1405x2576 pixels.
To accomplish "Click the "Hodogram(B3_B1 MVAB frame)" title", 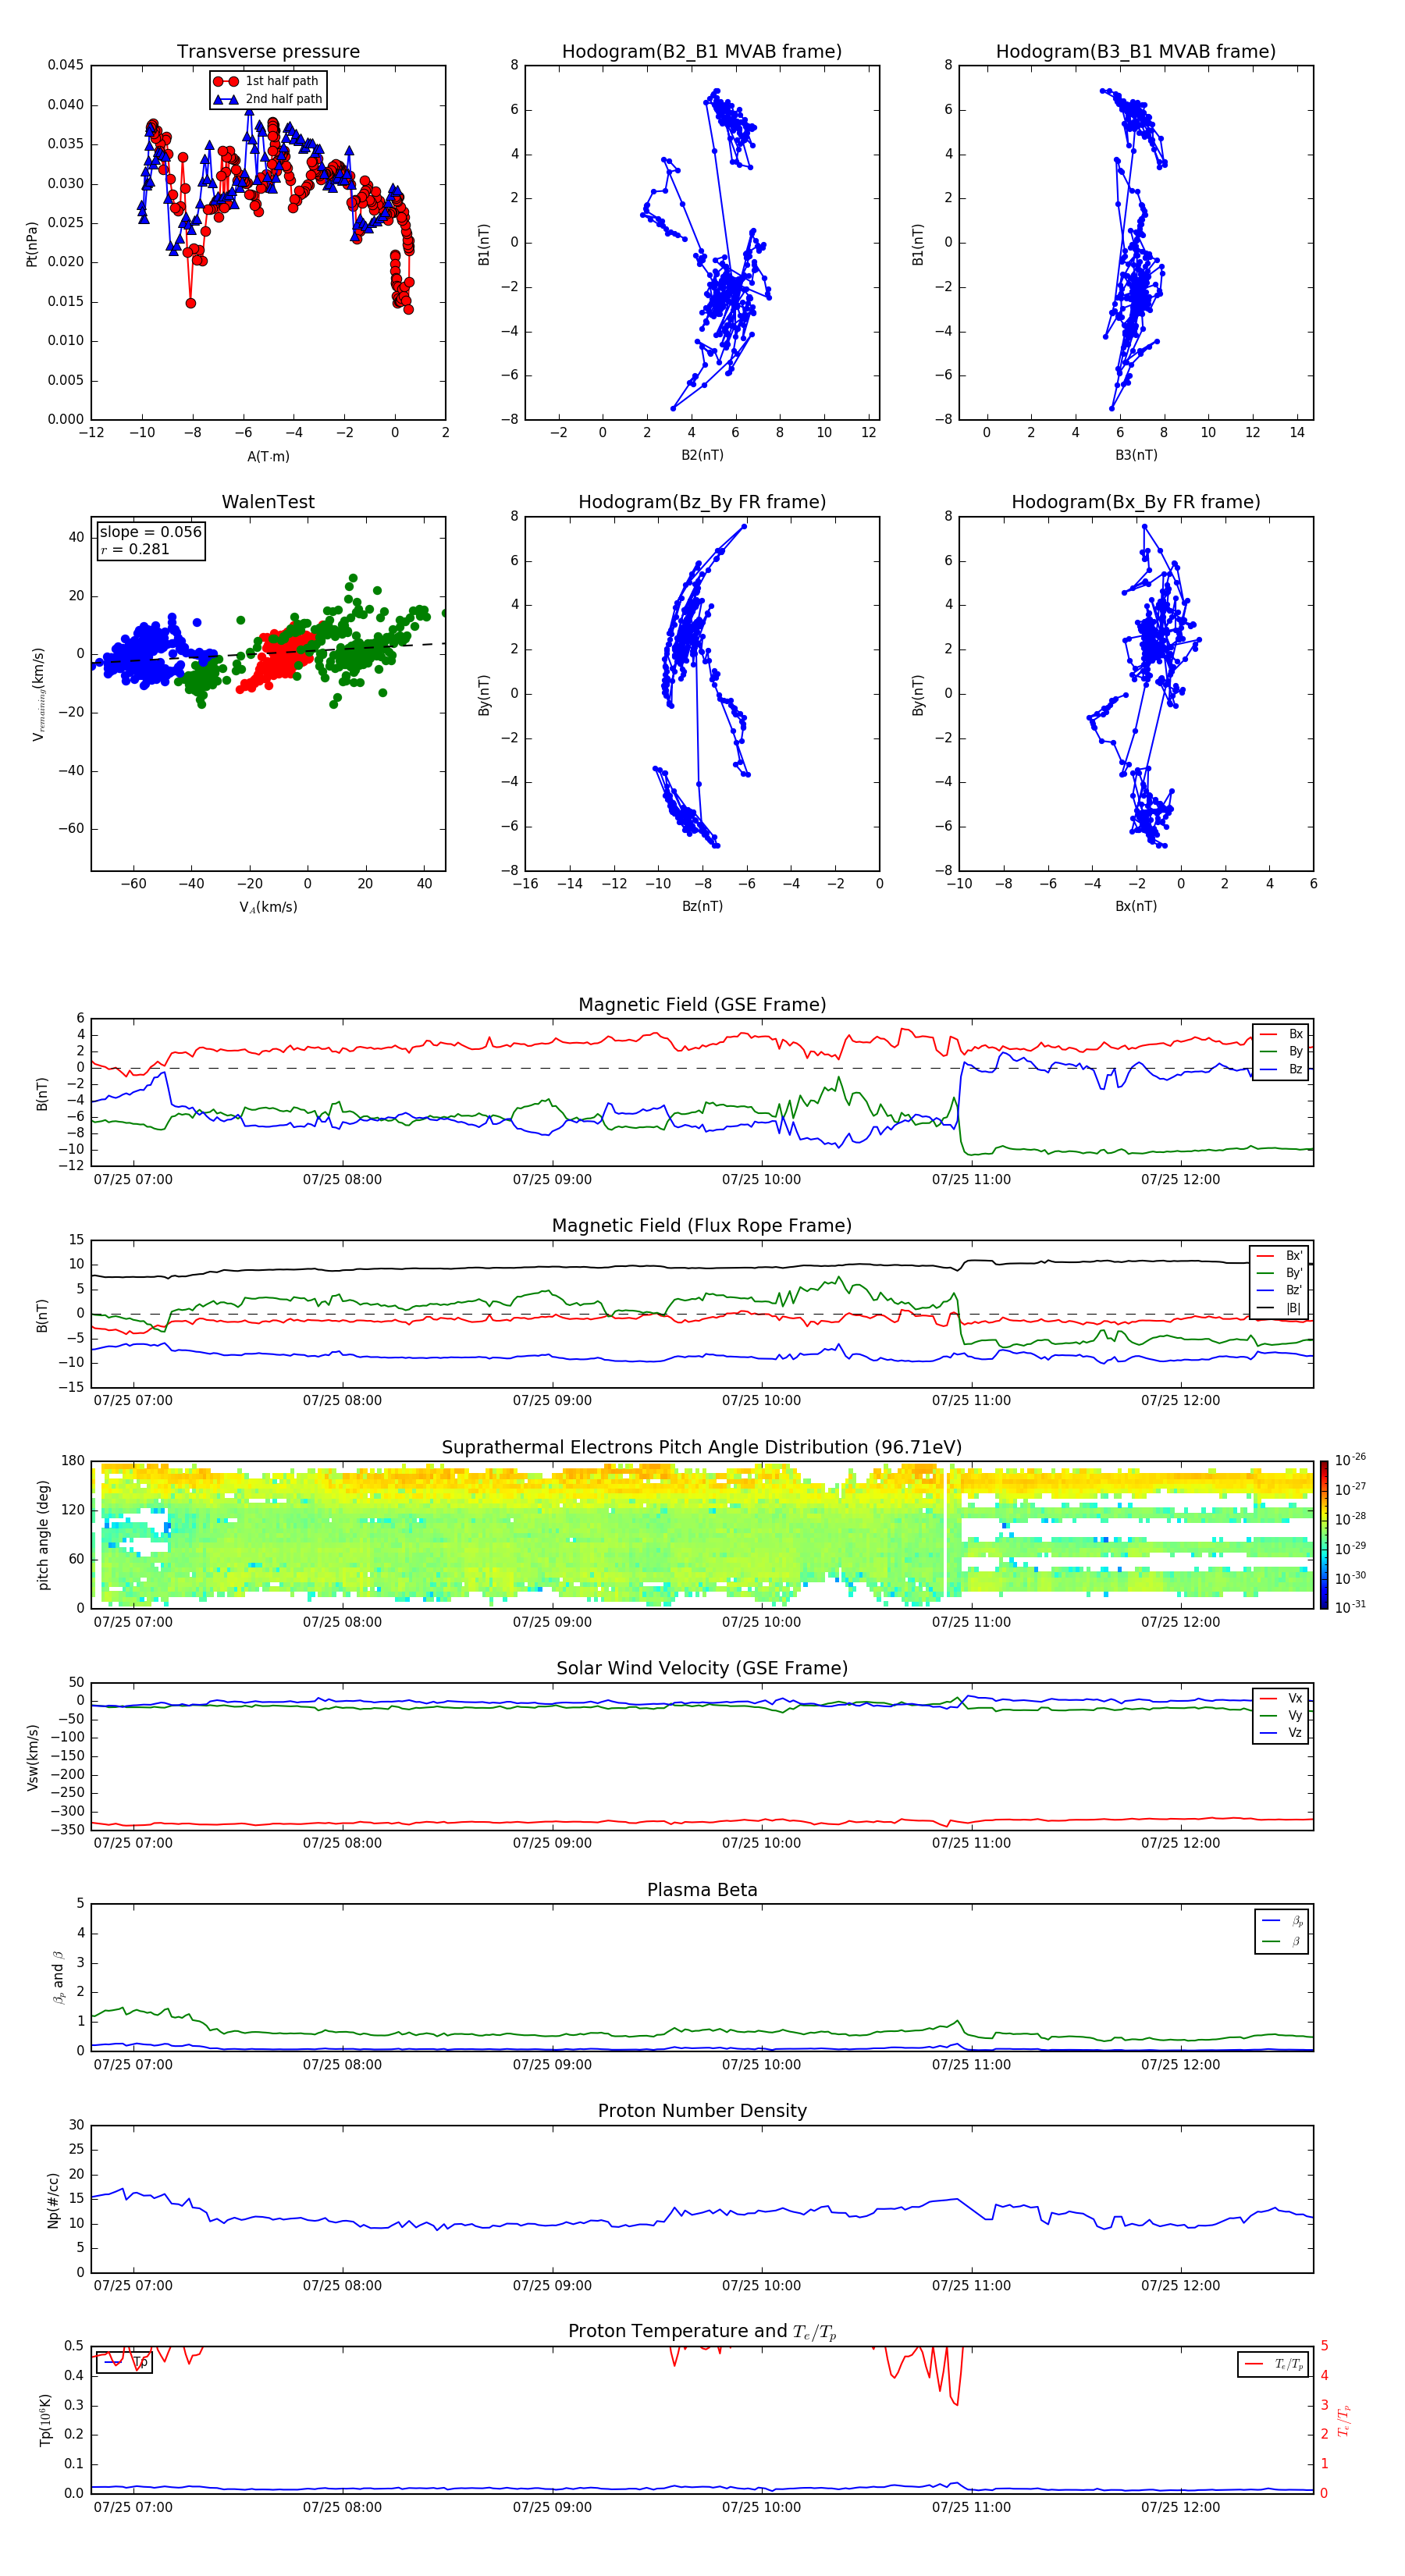I will 1136,52.
